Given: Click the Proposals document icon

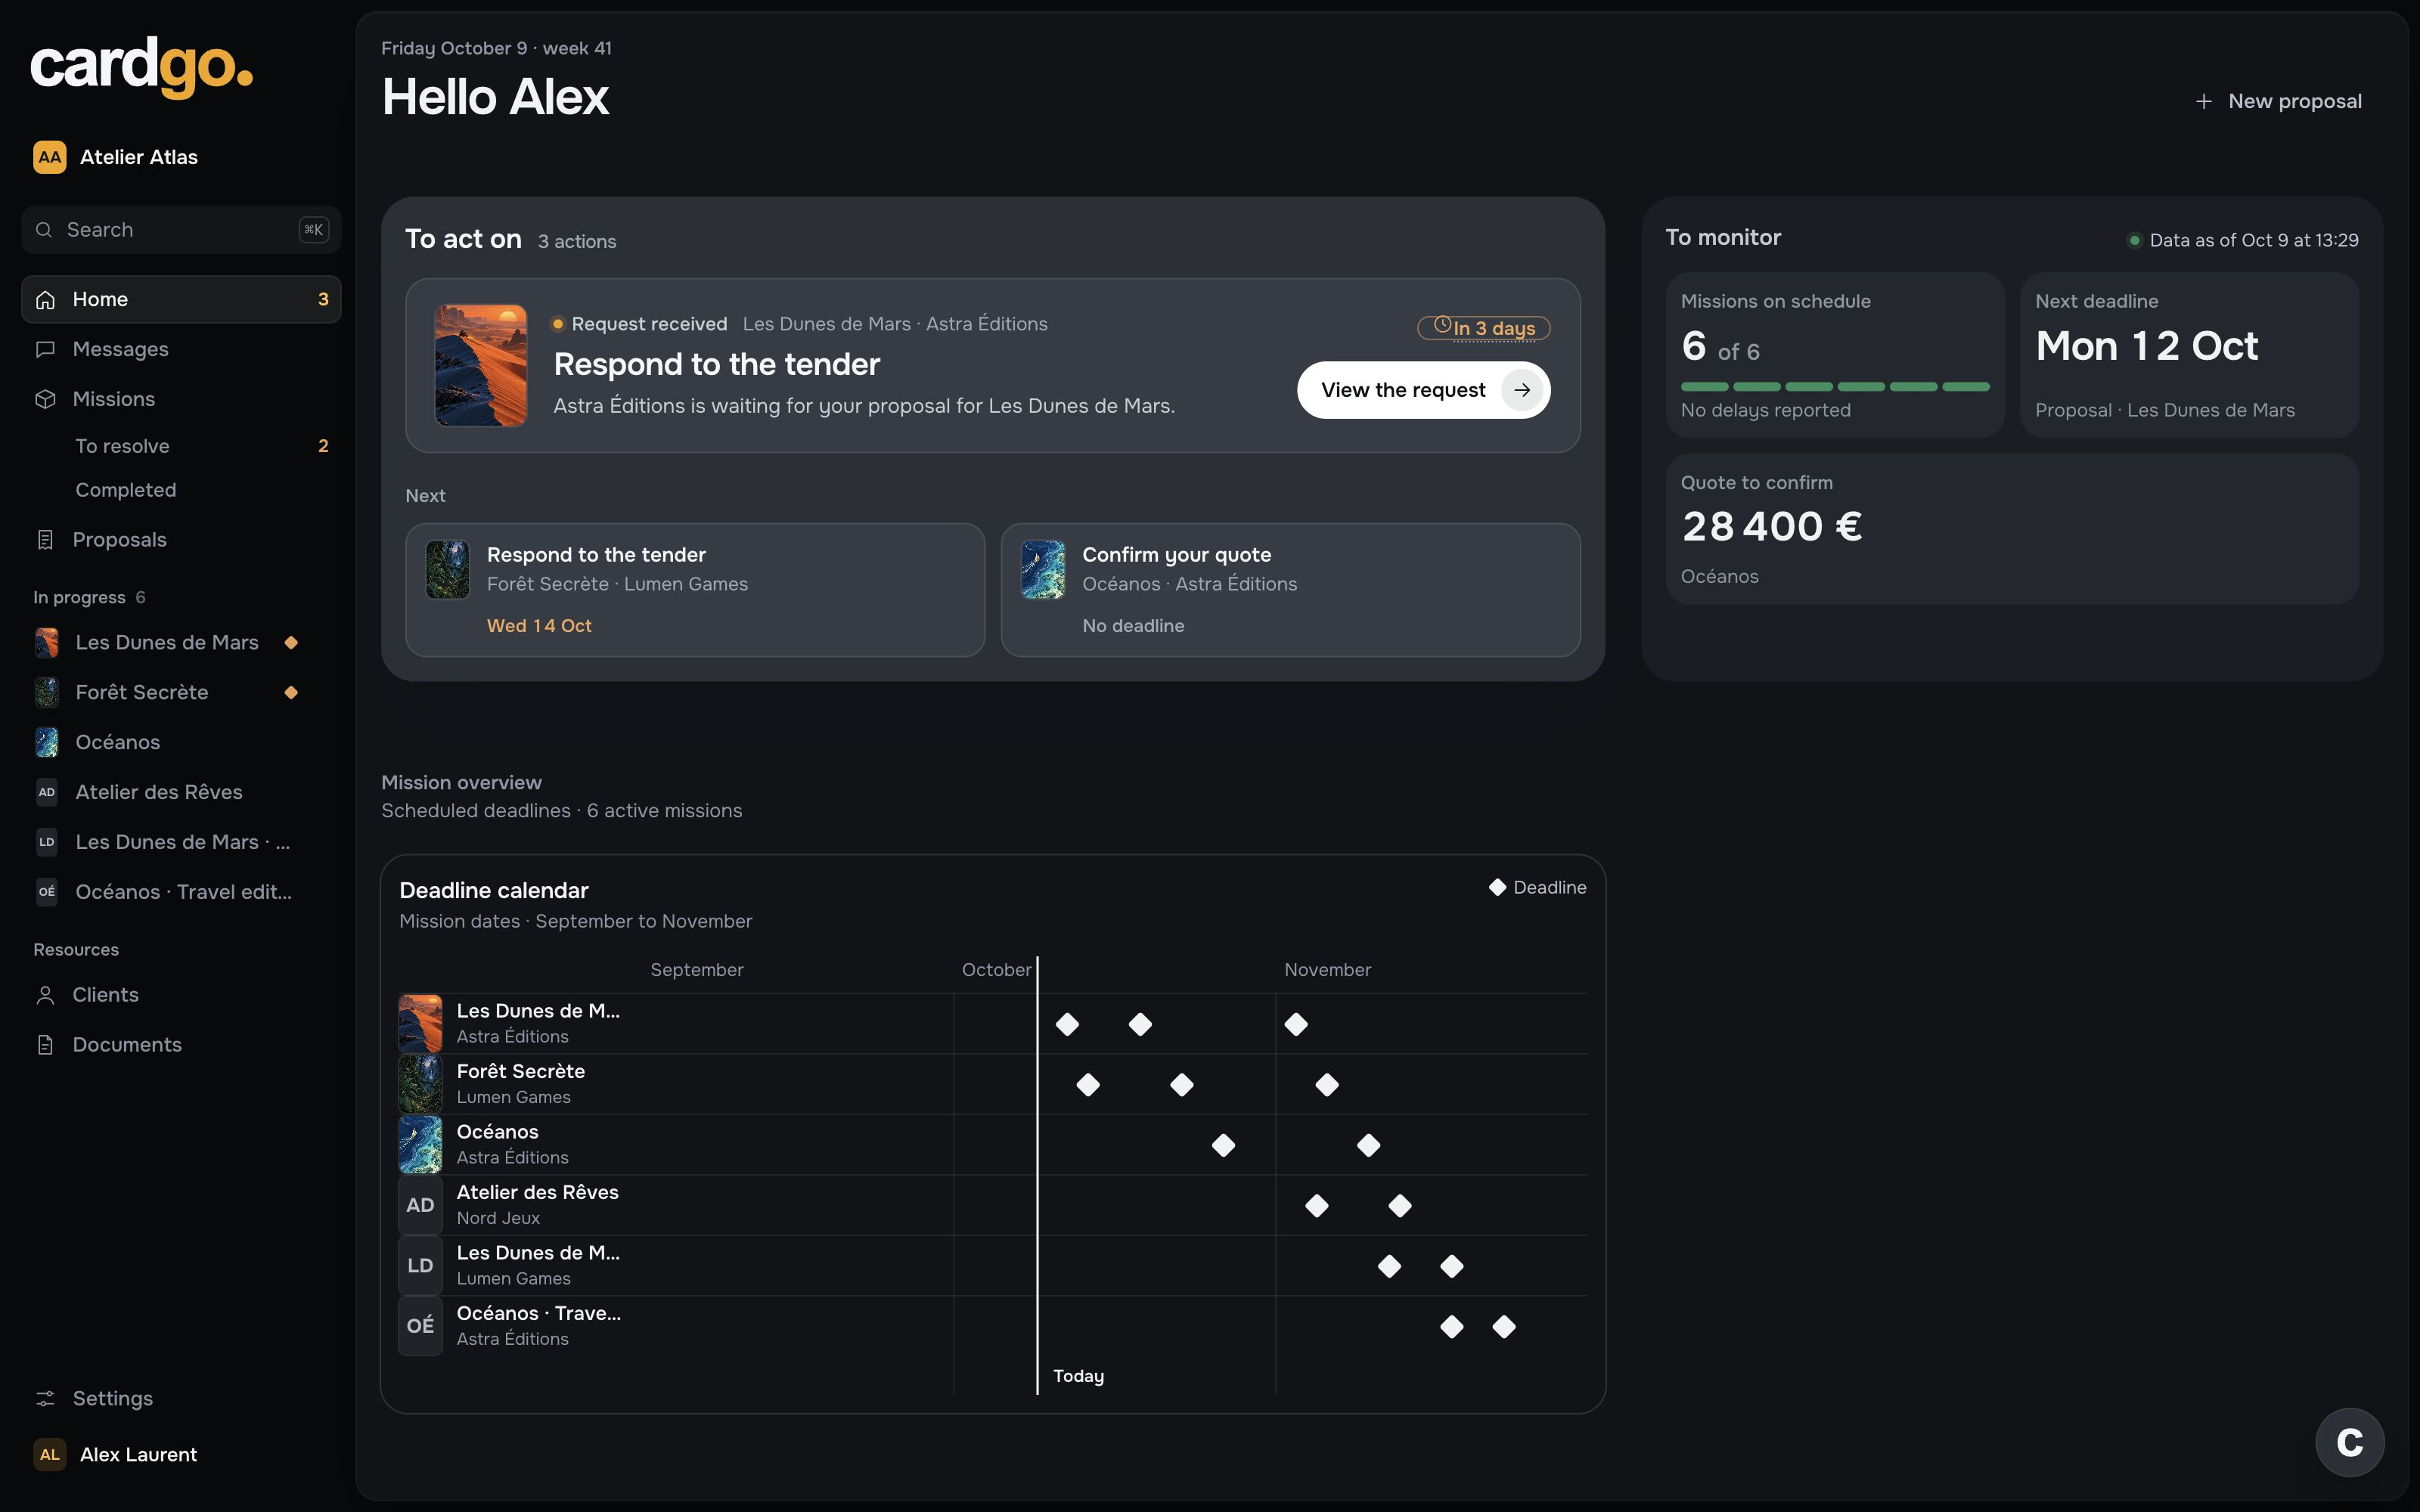Looking at the screenshot, I should point(45,540).
